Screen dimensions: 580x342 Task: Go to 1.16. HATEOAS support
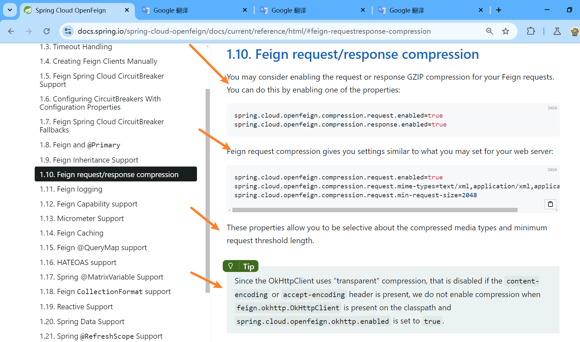(x=78, y=262)
